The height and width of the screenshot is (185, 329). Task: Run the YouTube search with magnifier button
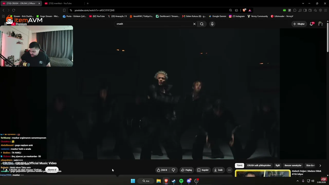202,24
